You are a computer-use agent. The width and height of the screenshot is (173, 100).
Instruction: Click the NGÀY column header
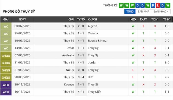pos(23,20)
